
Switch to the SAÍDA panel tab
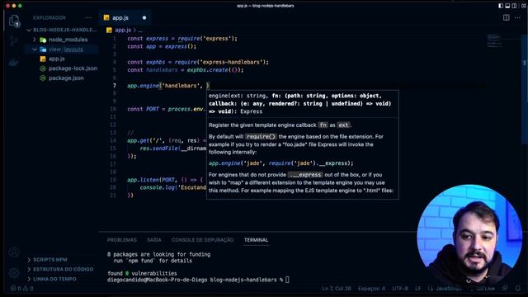[x=154, y=240]
